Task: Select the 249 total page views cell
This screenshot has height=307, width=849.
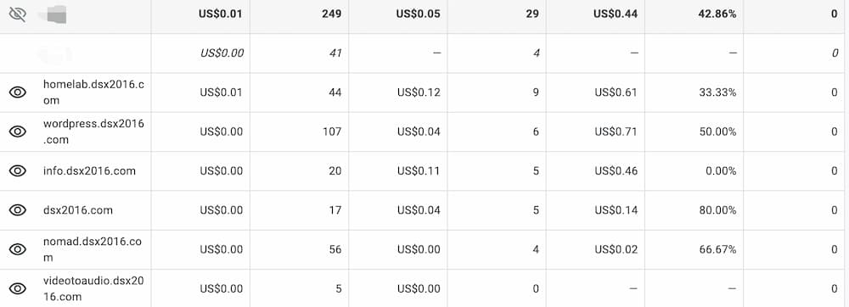Action: pyautogui.click(x=331, y=14)
